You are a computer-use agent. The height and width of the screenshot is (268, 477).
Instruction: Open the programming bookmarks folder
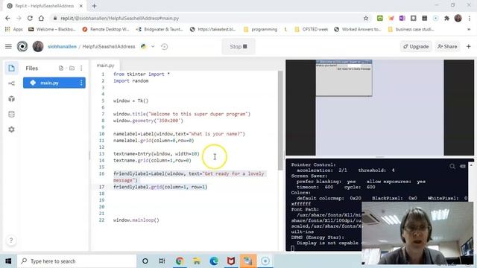tap(261, 29)
